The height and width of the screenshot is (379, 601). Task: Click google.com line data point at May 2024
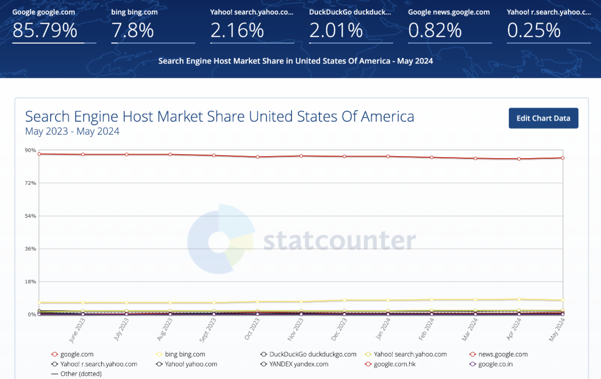coord(563,158)
